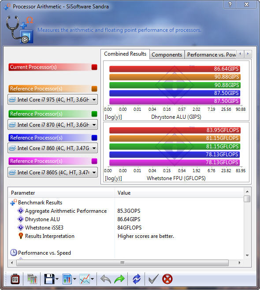
Task: Click the Intel logo in the Core i7 860S dropdown
Action: pyautogui.click(x=12, y=173)
